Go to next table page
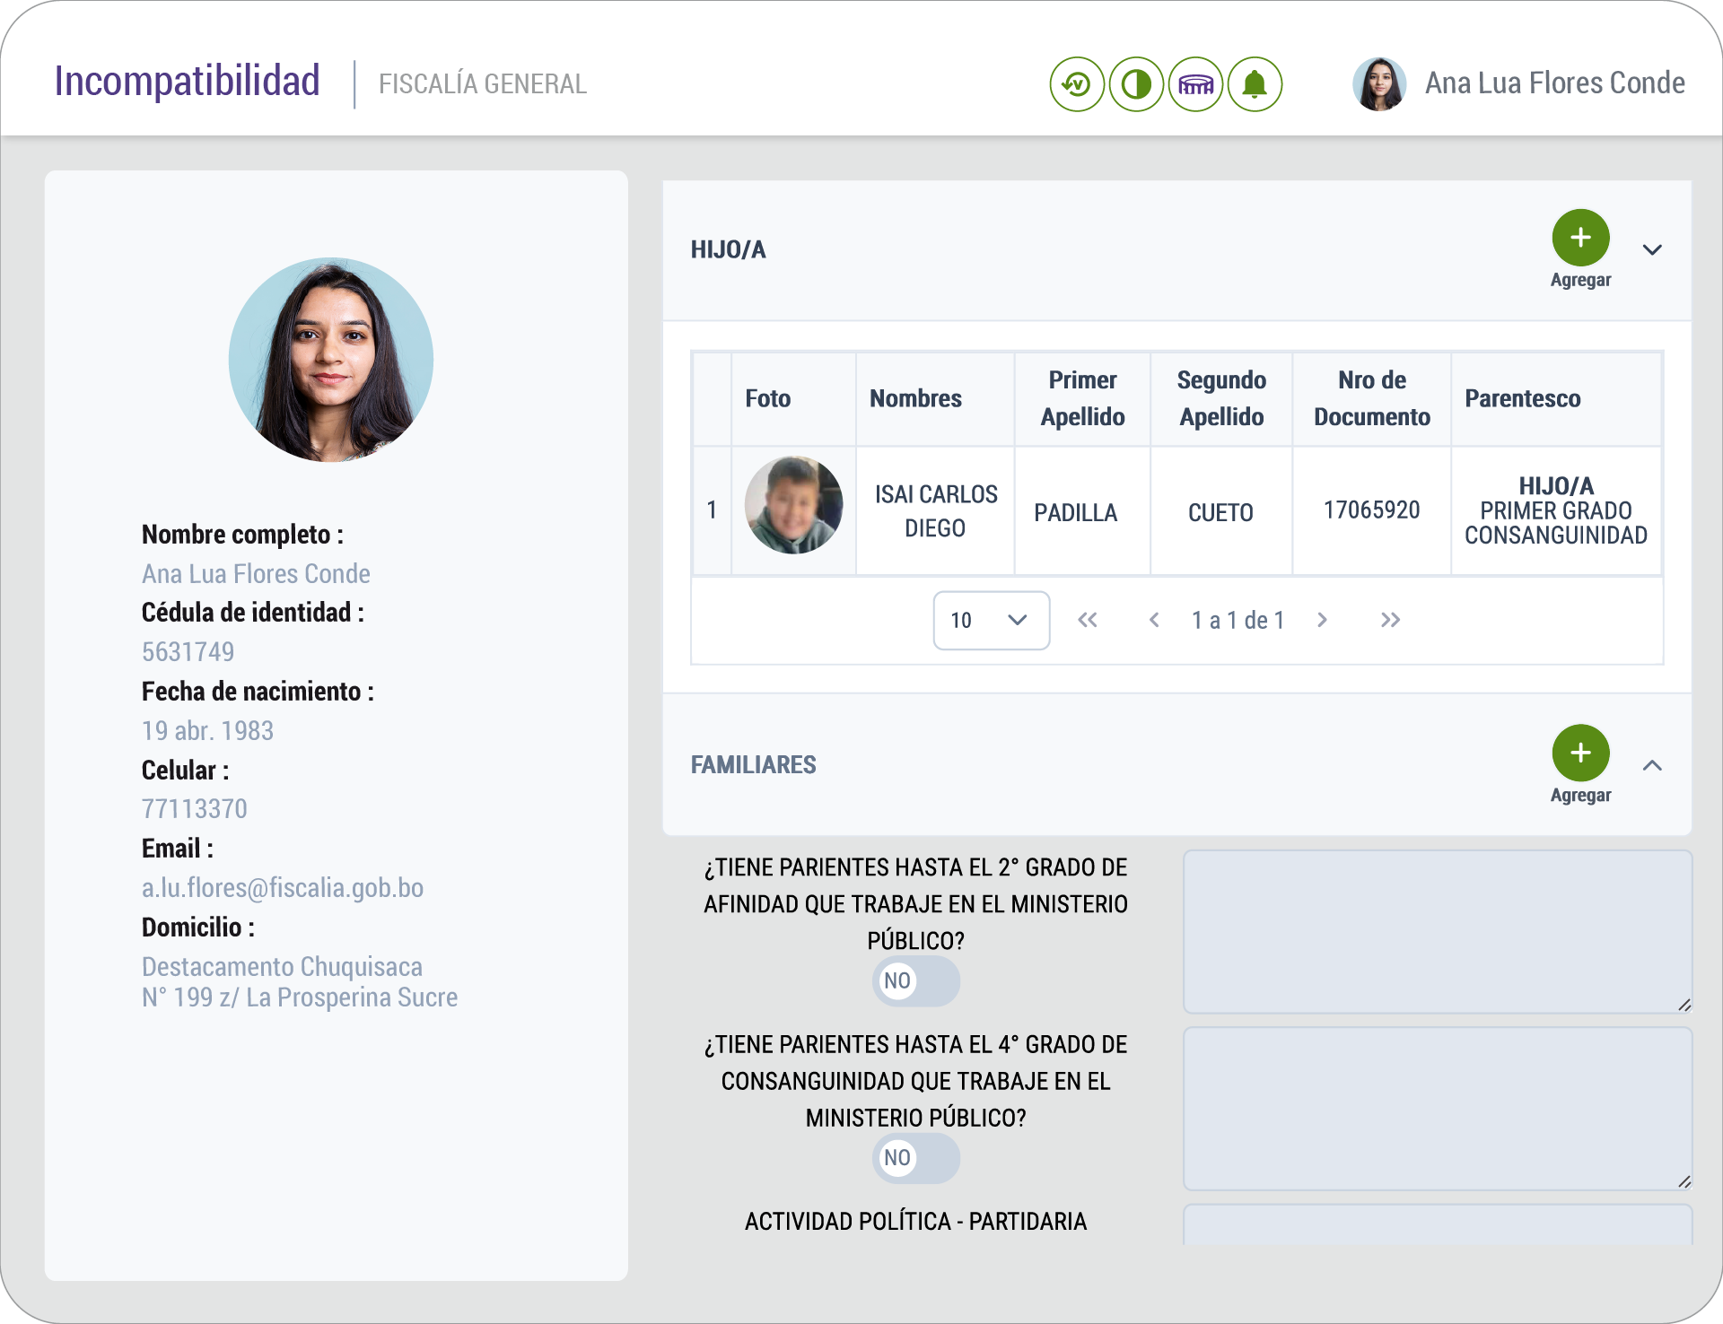The width and height of the screenshot is (1723, 1324). 1322,620
